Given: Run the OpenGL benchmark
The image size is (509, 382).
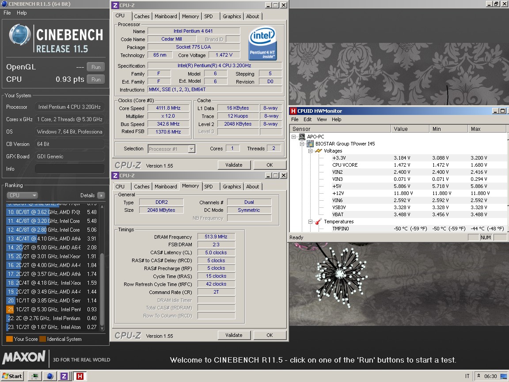Looking at the screenshot, I should (x=96, y=67).
